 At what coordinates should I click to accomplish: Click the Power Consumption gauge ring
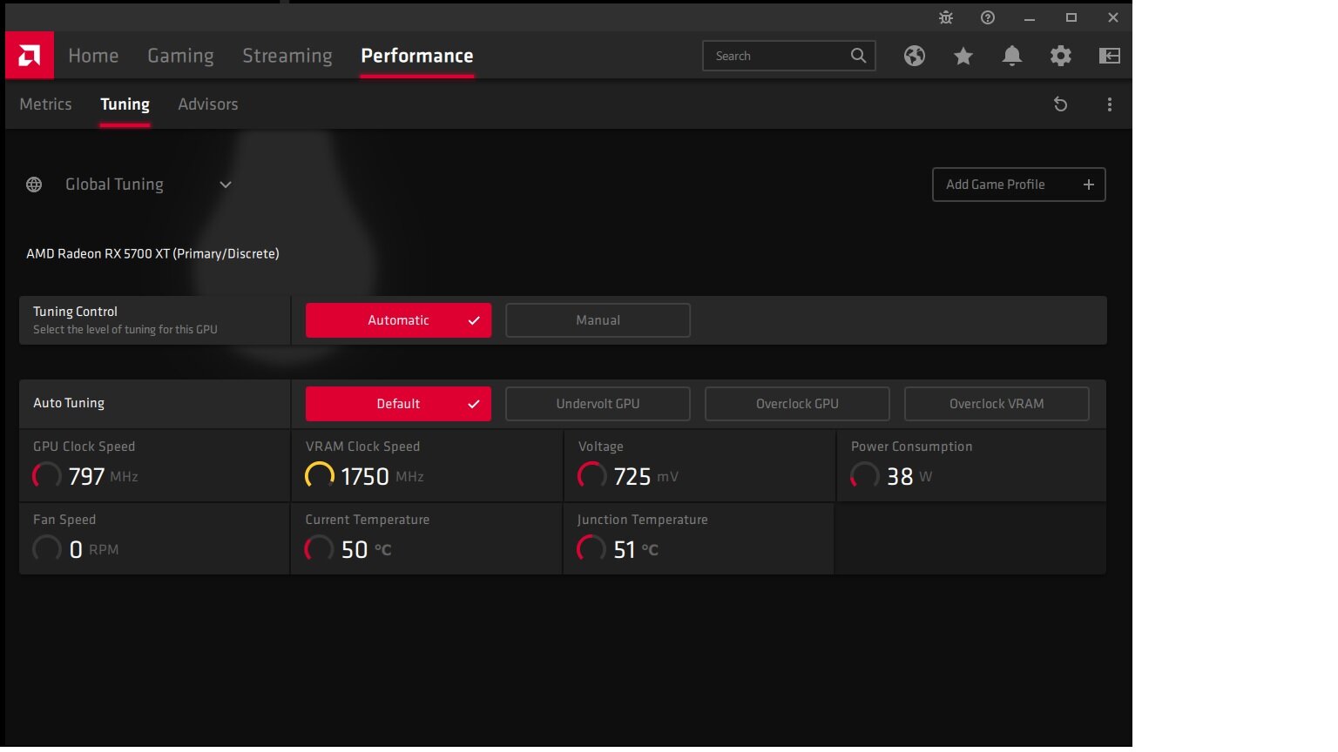coord(865,475)
